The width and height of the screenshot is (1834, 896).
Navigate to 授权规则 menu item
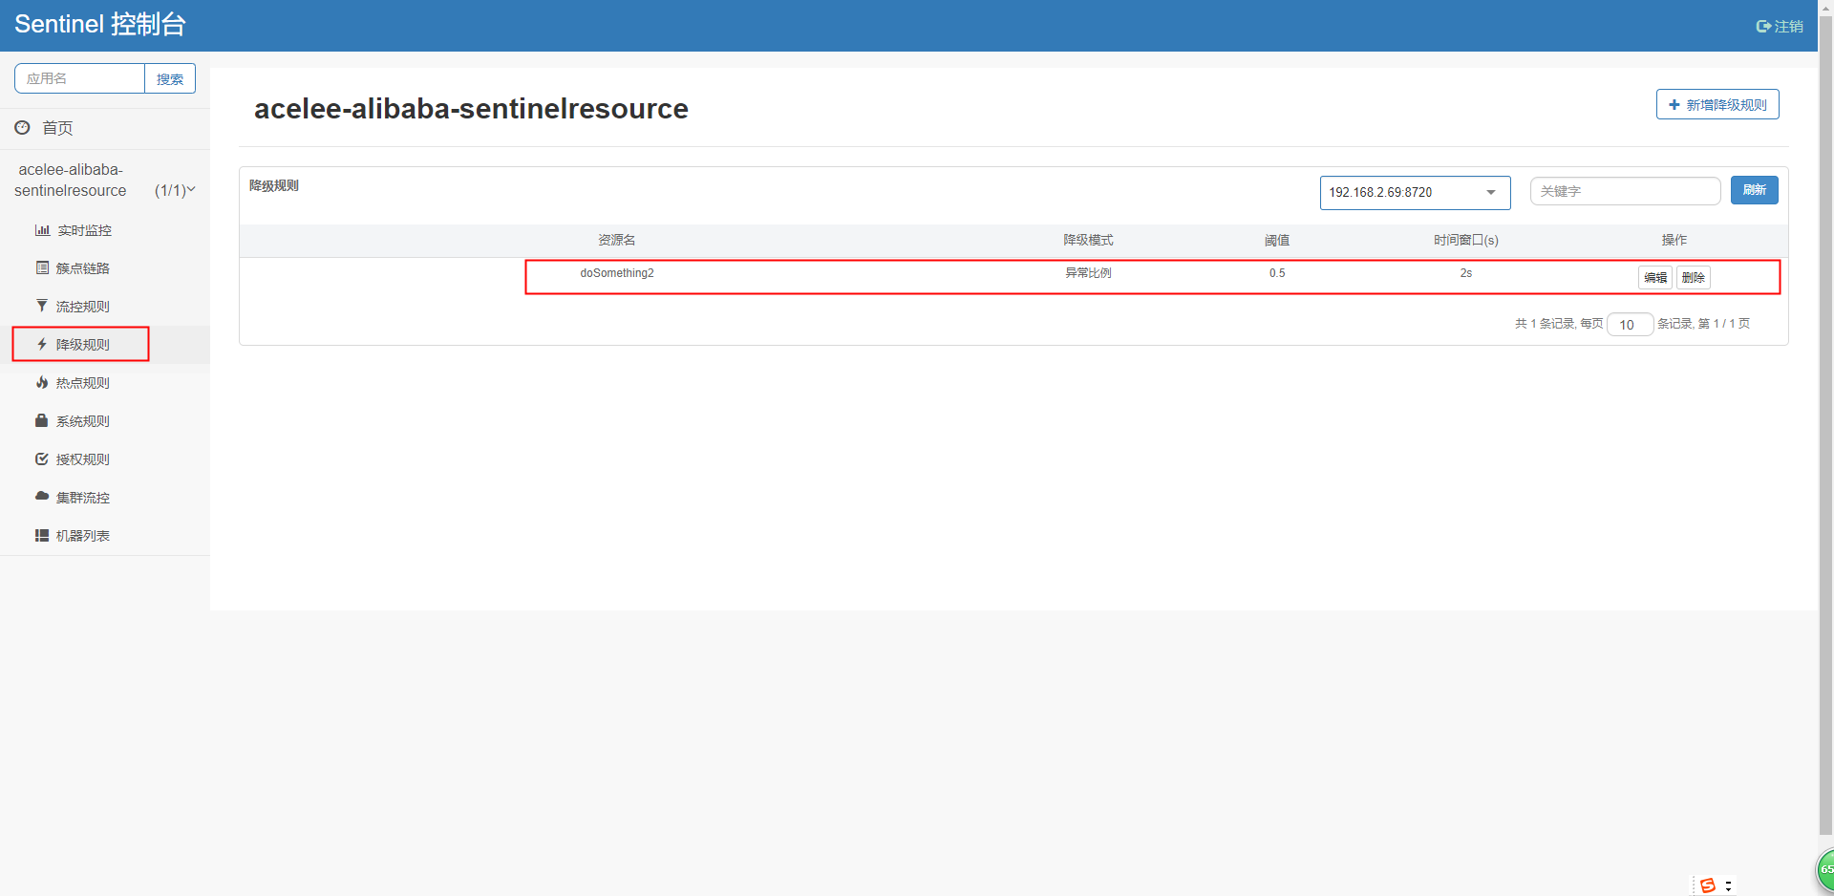pos(83,459)
